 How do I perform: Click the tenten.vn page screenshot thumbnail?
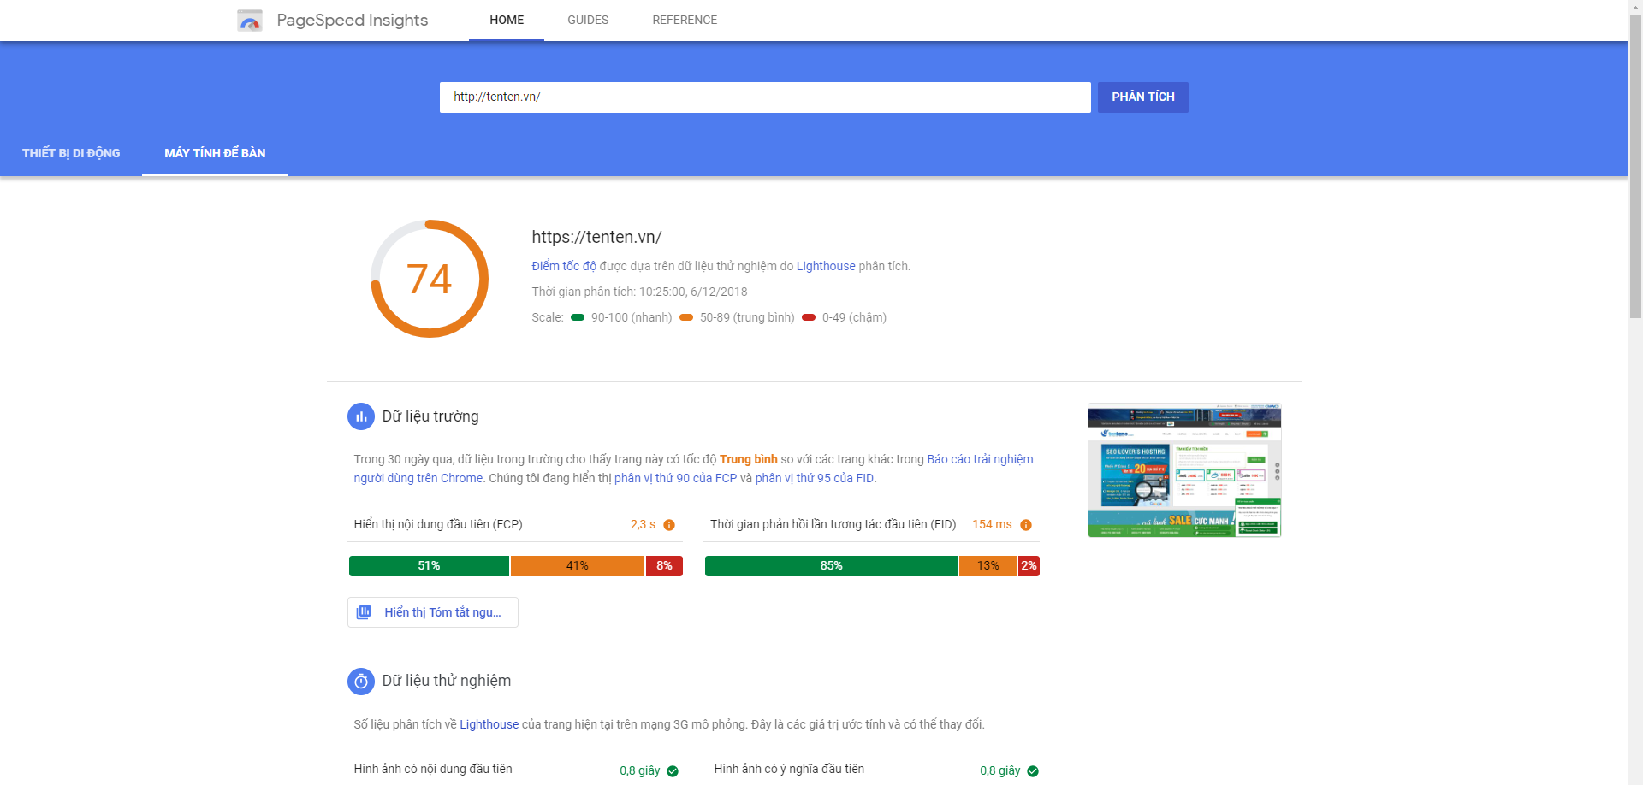click(x=1184, y=470)
